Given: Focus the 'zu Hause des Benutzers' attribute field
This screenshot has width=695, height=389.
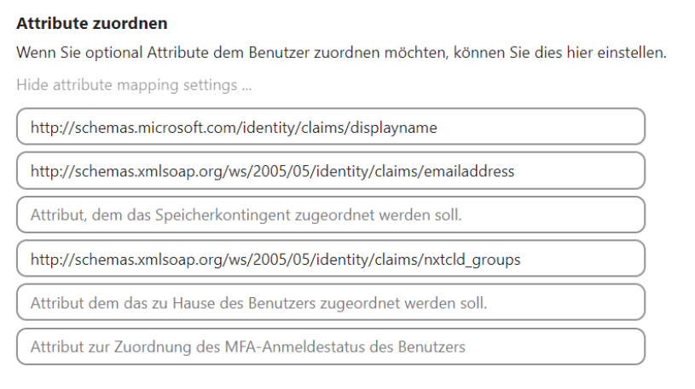Looking at the screenshot, I should pyautogui.click(x=330, y=303).
